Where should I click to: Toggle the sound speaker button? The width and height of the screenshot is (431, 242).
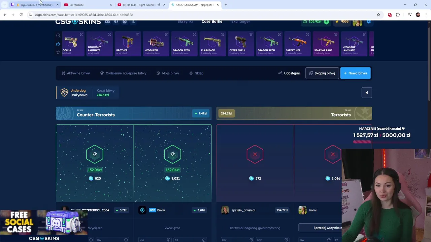pyautogui.click(x=367, y=93)
